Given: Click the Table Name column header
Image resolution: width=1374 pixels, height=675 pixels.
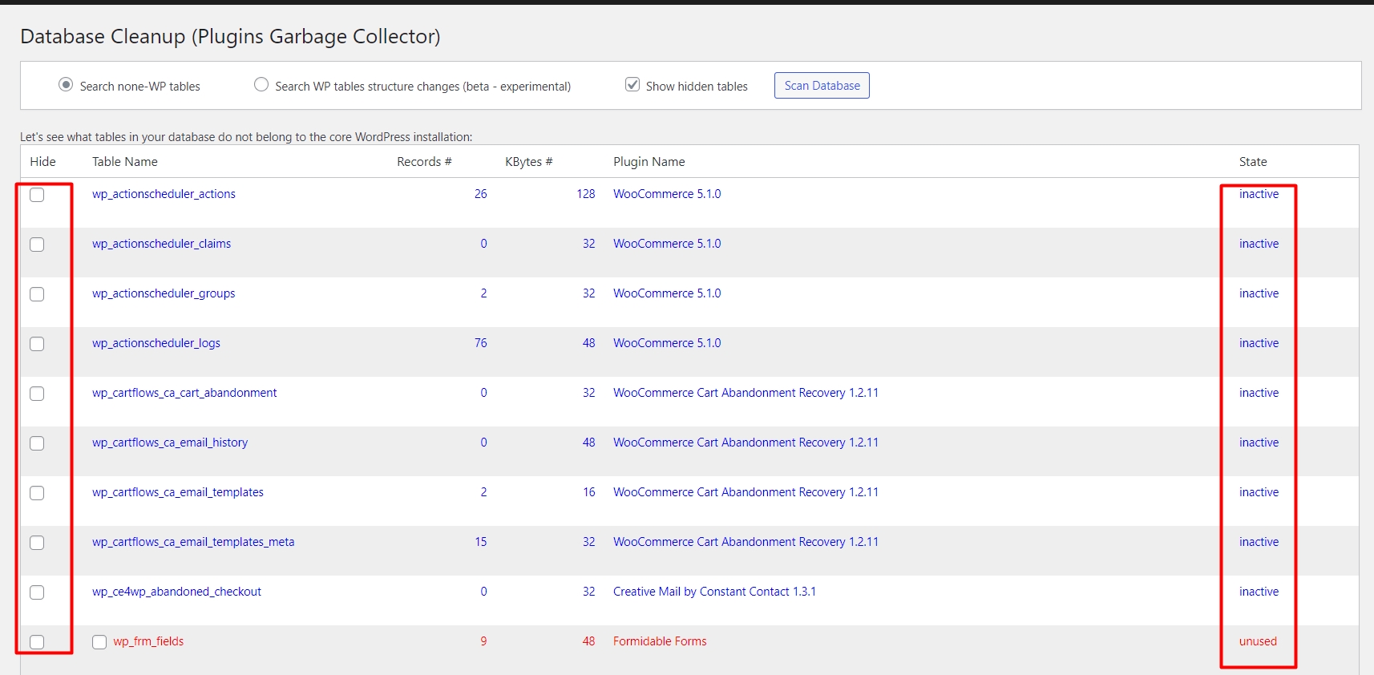Looking at the screenshot, I should 125,162.
